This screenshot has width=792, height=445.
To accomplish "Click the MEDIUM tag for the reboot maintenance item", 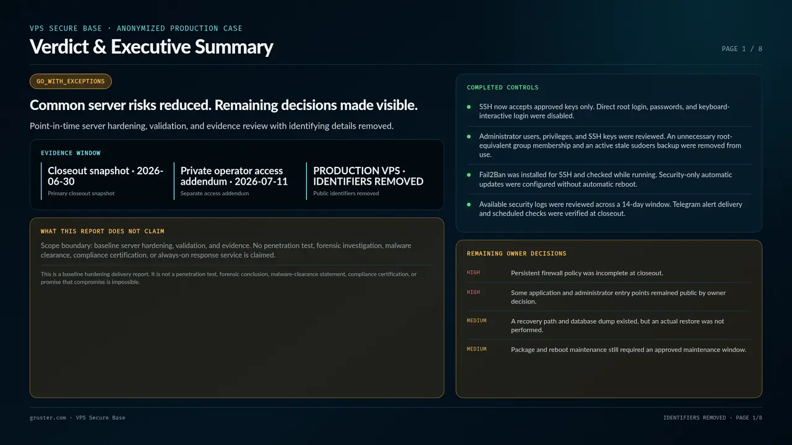I will (x=476, y=349).
